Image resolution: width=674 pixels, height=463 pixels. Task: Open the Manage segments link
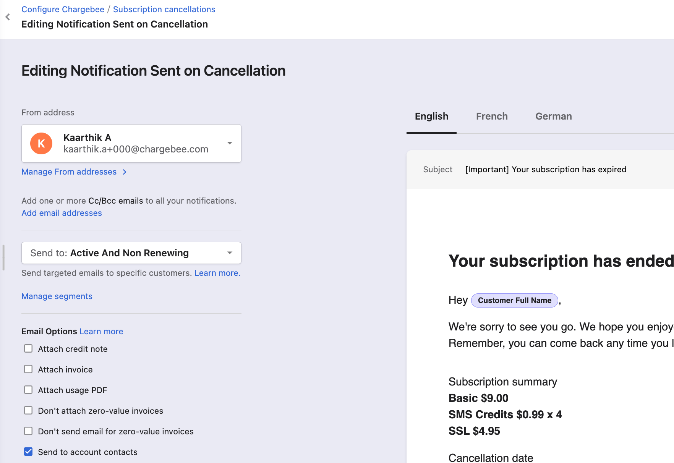57,296
